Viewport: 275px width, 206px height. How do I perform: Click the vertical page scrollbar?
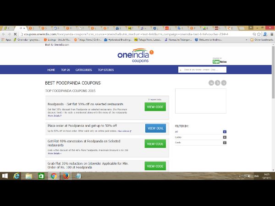pyautogui.click(x=272, y=92)
